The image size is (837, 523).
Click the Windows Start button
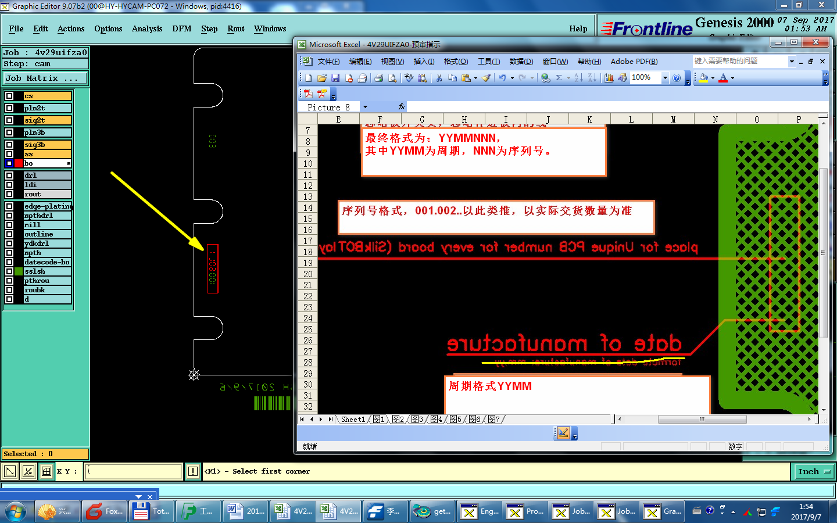(x=16, y=511)
